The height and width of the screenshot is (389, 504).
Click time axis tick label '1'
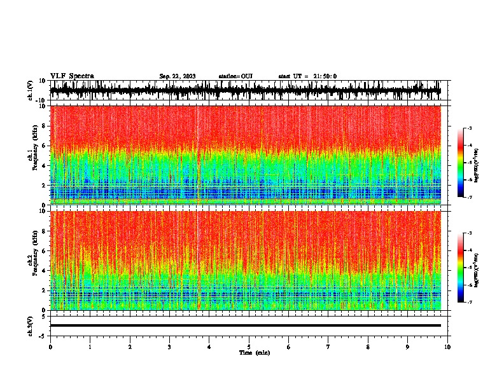90,347
